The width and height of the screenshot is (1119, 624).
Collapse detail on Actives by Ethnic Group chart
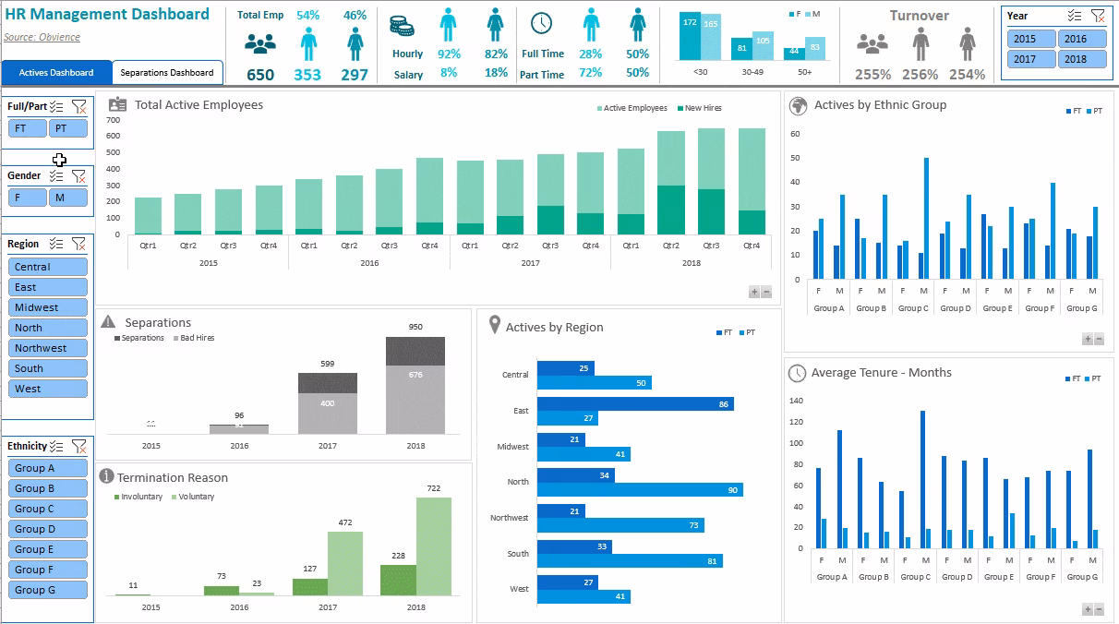1101,338
